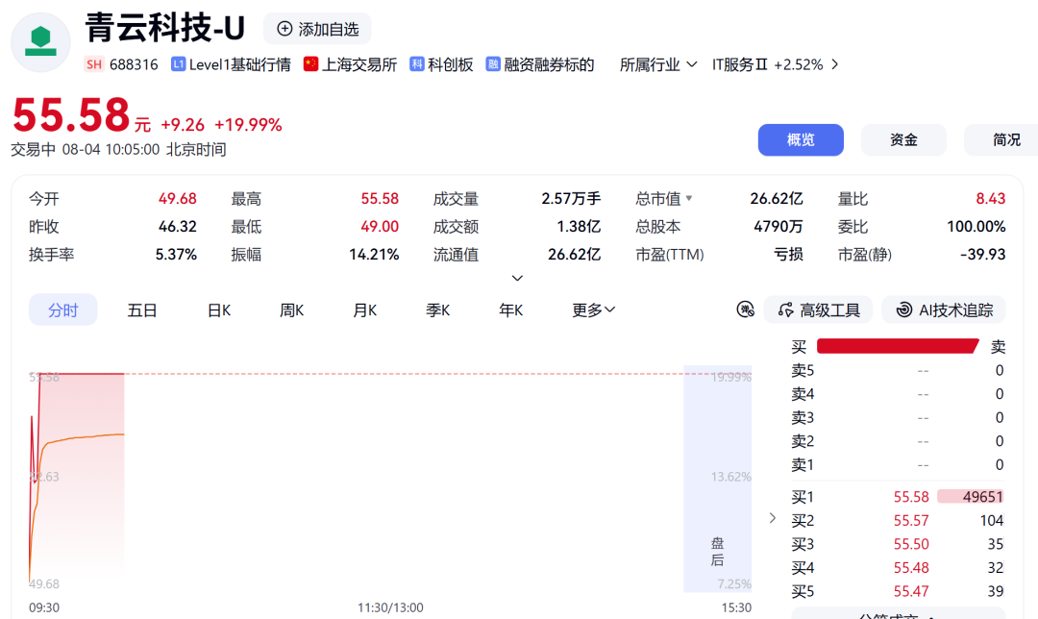Click the plus icon in 添加自选
Viewport: 1038px width, 619px height.
click(284, 29)
